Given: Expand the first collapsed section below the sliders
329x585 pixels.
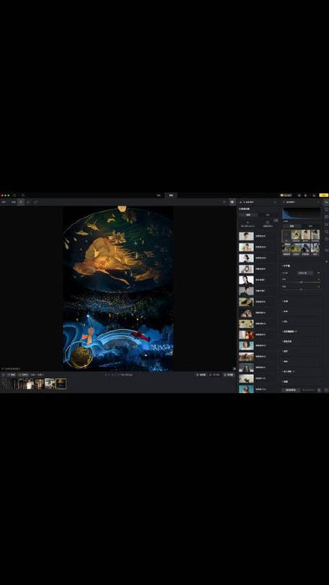Looking at the screenshot, I should [x=286, y=301].
